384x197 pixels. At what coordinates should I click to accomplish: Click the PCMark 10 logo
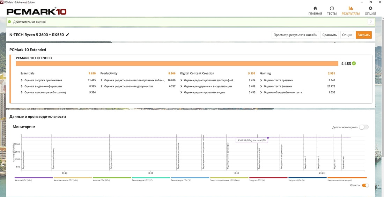tap(36, 12)
